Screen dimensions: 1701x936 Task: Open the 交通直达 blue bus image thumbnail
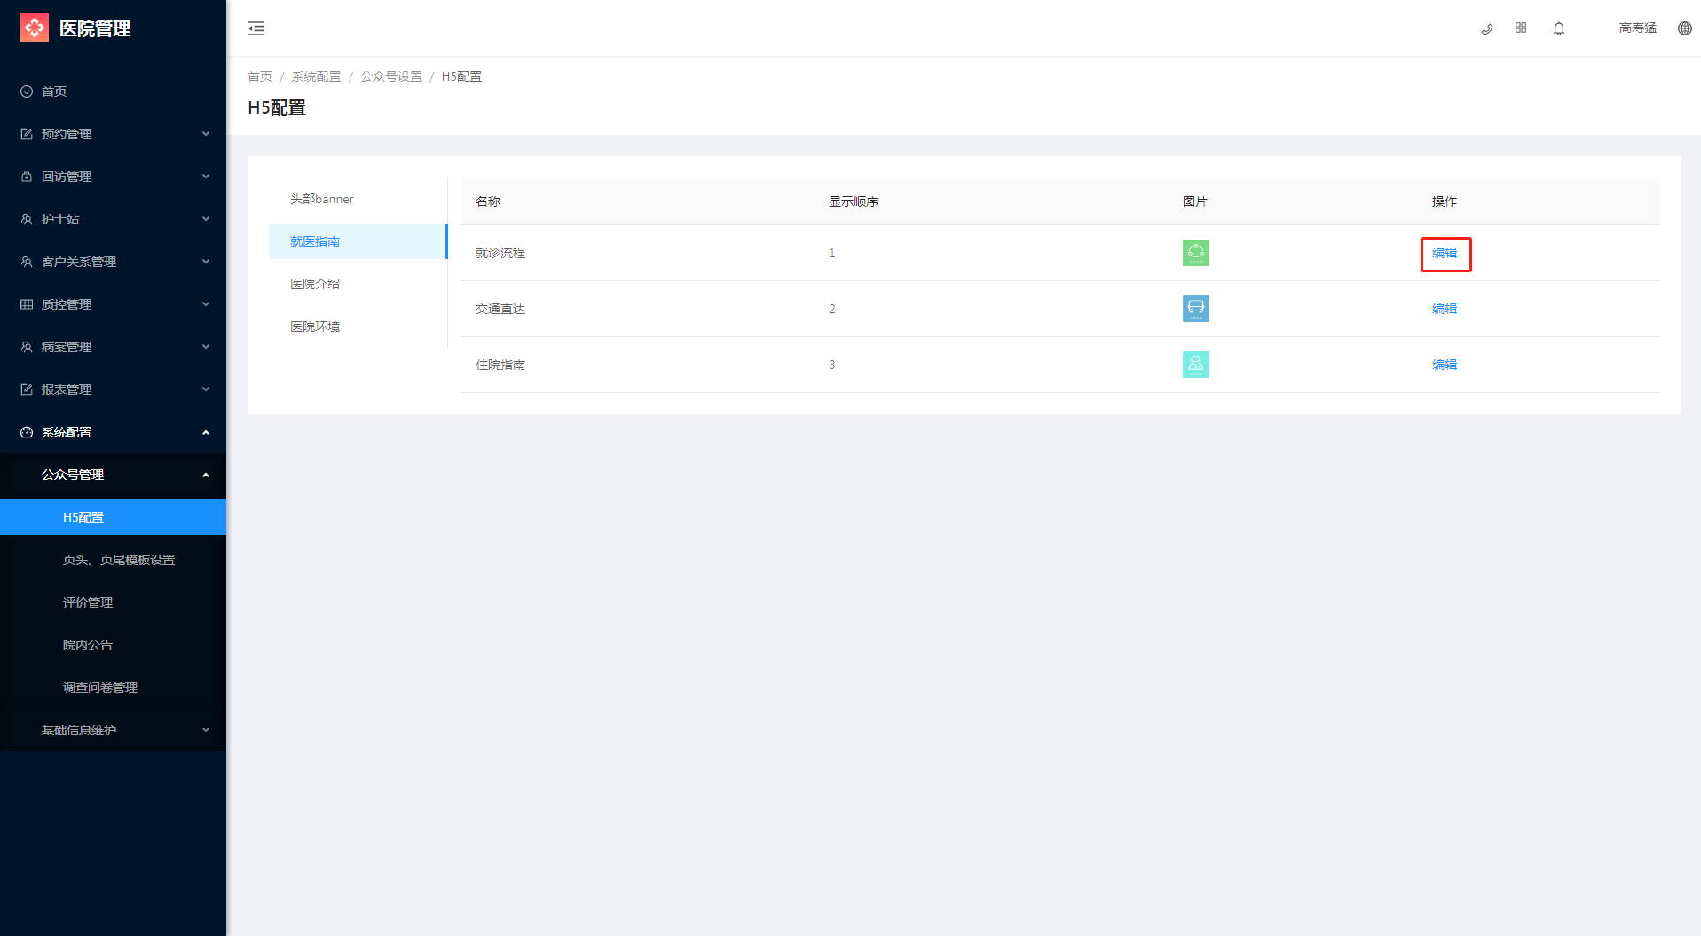tap(1195, 309)
